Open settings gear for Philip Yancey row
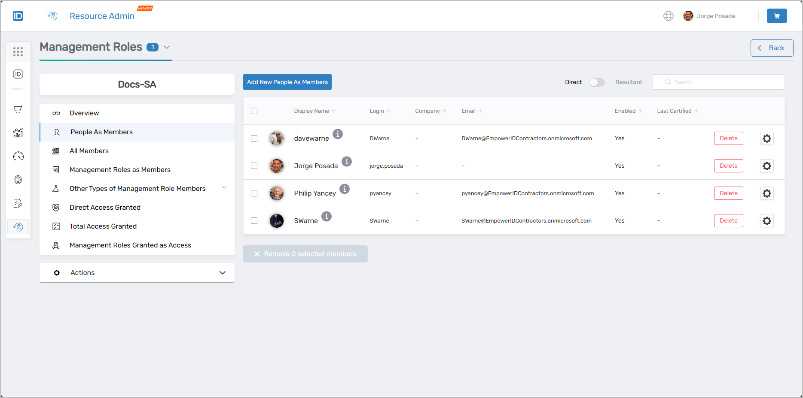This screenshot has height=398, width=803. coord(767,193)
